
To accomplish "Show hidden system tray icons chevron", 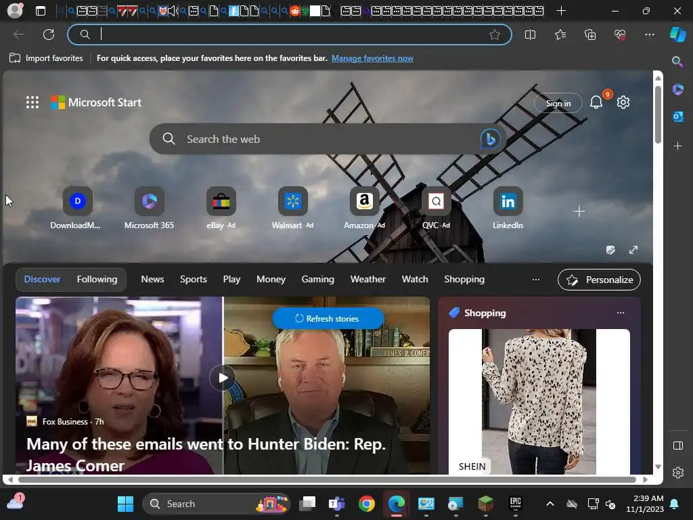I will tap(550, 504).
